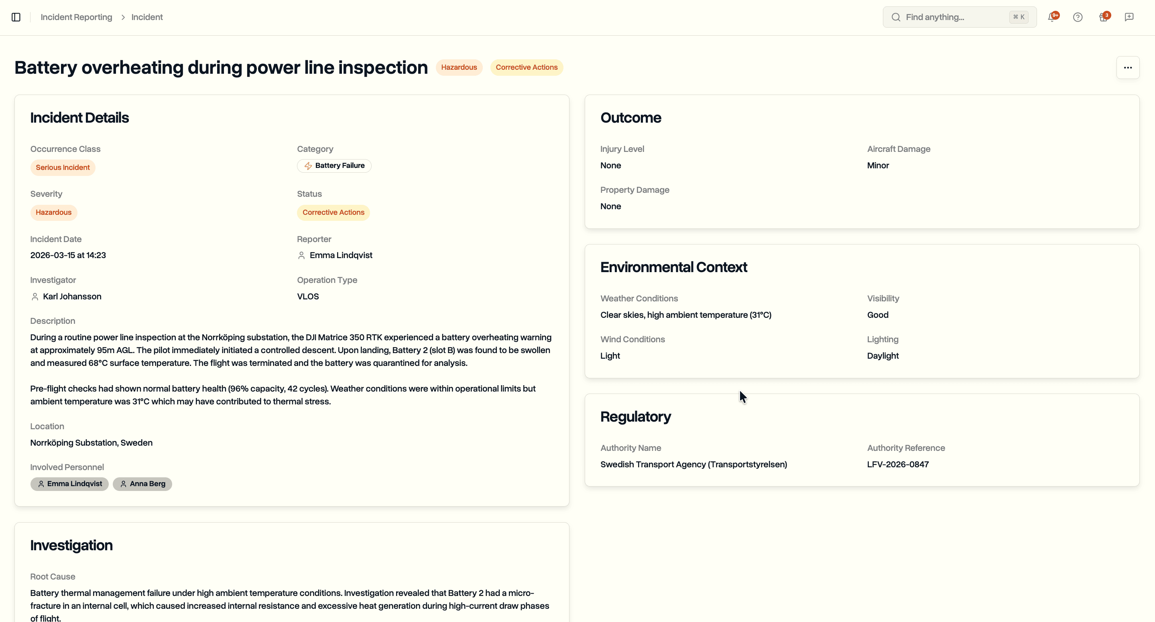The width and height of the screenshot is (1155, 622).
Task: Open the feedback message icon
Action: pyautogui.click(x=1129, y=16)
